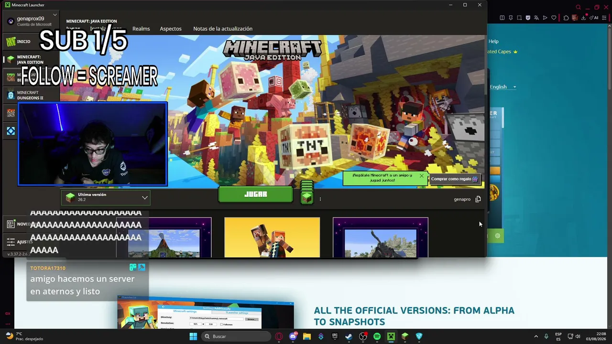Click the shield ad-blocker icon in browser
The width and height of the screenshot is (612, 344).
tap(528, 18)
